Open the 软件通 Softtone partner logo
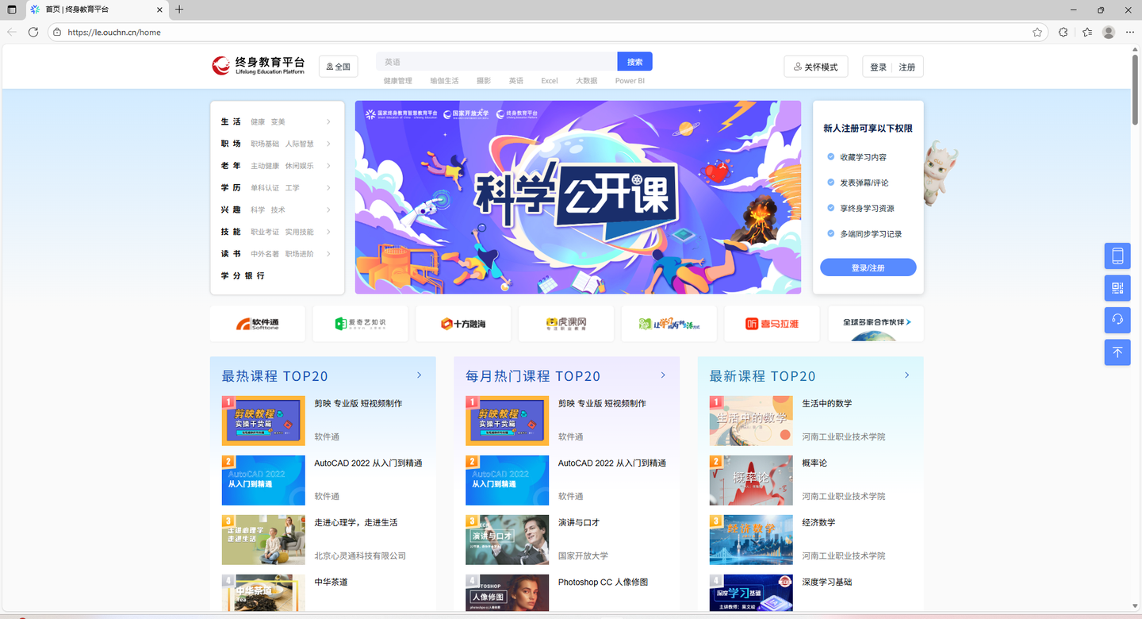Viewport: 1142px width, 619px height. point(258,324)
